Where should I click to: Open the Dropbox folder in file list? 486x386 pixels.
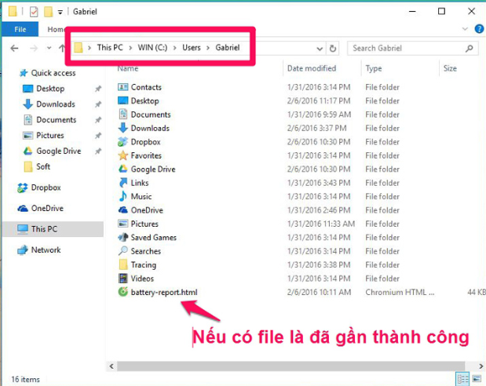pyautogui.click(x=145, y=142)
